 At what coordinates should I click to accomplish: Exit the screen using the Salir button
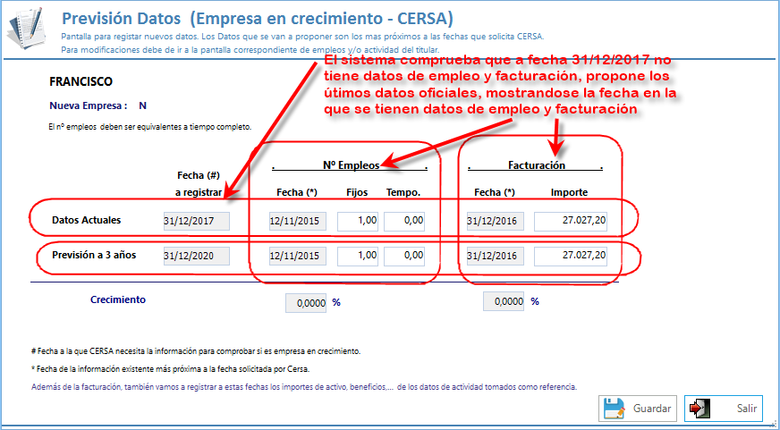pyautogui.click(x=723, y=408)
